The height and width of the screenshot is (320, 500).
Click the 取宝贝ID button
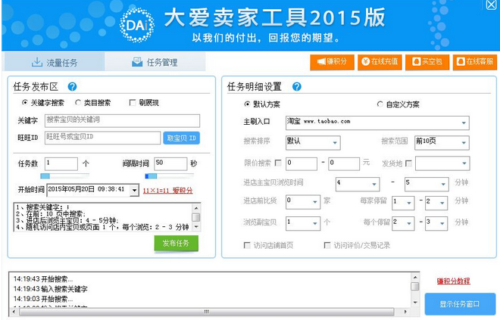tap(182, 138)
